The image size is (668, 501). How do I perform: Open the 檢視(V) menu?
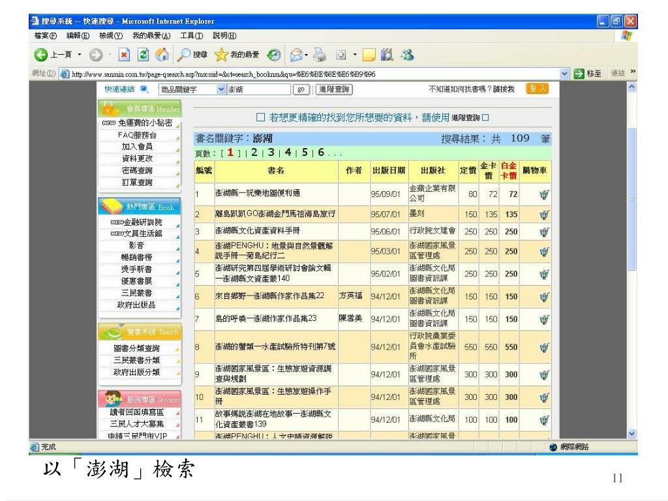pyautogui.click(x=111, y=36)
